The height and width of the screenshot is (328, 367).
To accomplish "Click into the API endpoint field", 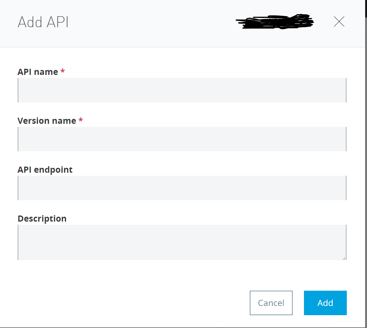I will [x=182, y=188].
